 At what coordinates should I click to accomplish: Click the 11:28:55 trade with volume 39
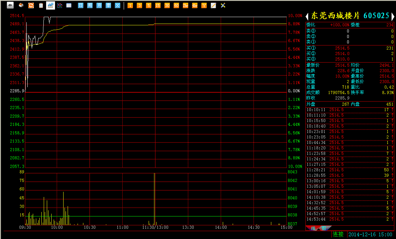pos(350,175)
